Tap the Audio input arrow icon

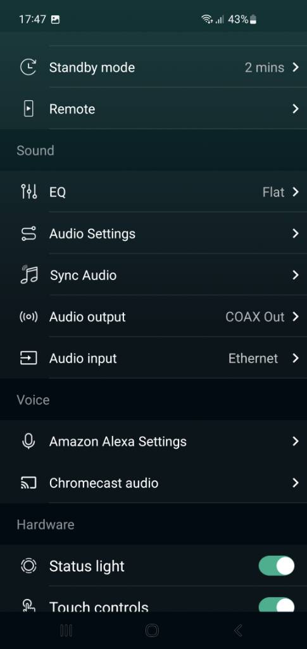click(28, 359)
